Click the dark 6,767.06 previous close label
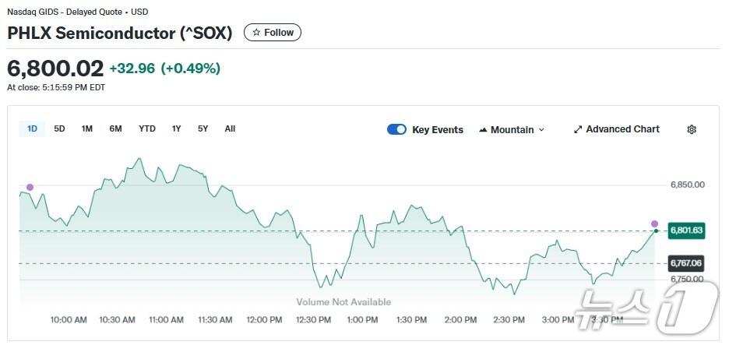This screenshot has height=345, width=729. (686, 263)
